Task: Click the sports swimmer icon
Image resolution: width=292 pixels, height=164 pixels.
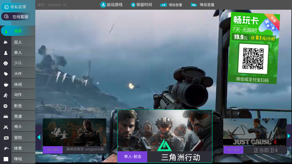Action: pos(6,149)
